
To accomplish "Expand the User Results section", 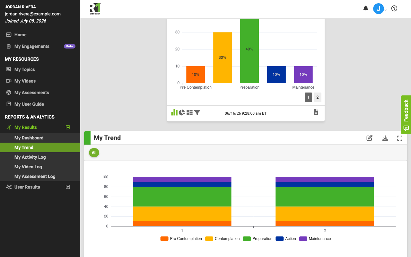I will [68, 187].
